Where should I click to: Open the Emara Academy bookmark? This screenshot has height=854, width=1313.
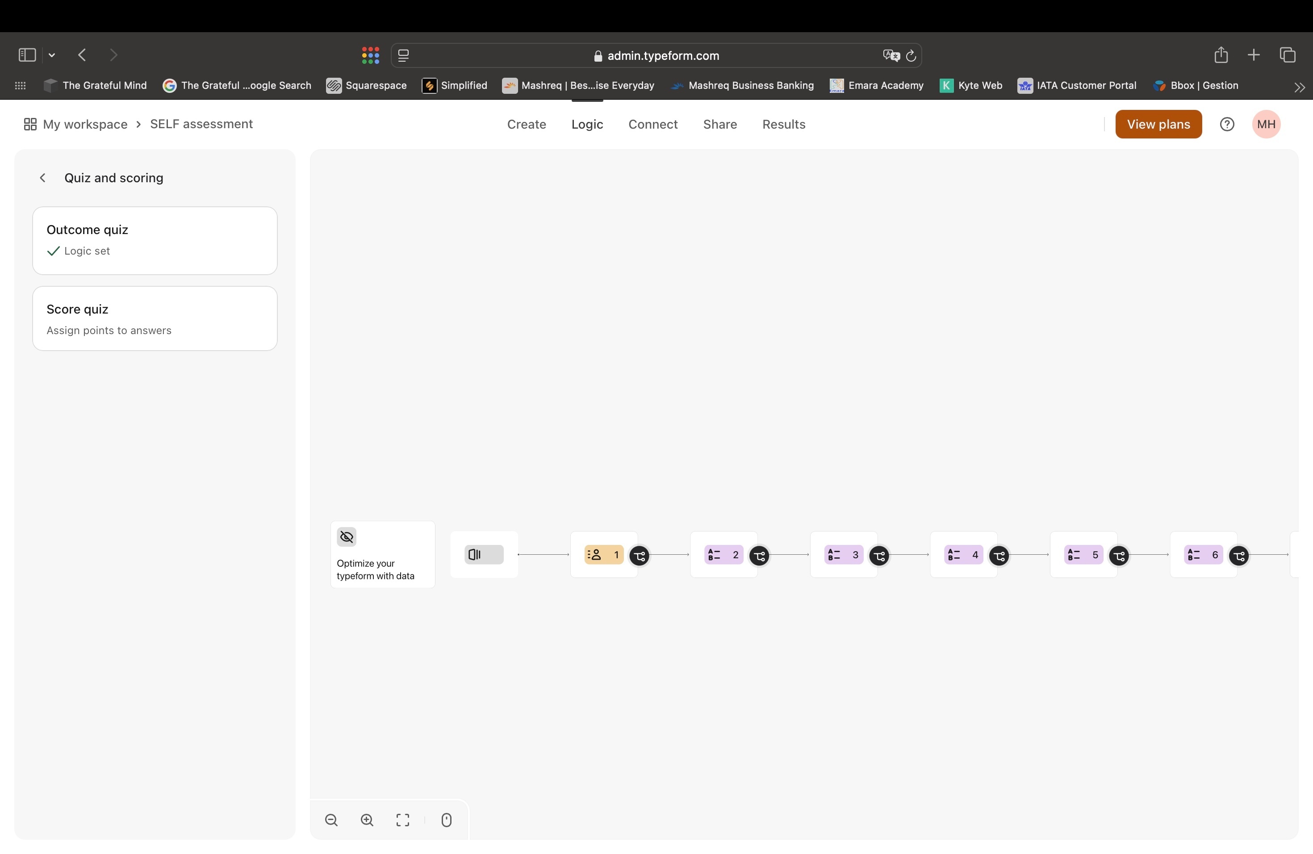[877, 85]
